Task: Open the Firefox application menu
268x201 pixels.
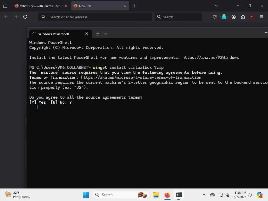Action: [262, 17]
